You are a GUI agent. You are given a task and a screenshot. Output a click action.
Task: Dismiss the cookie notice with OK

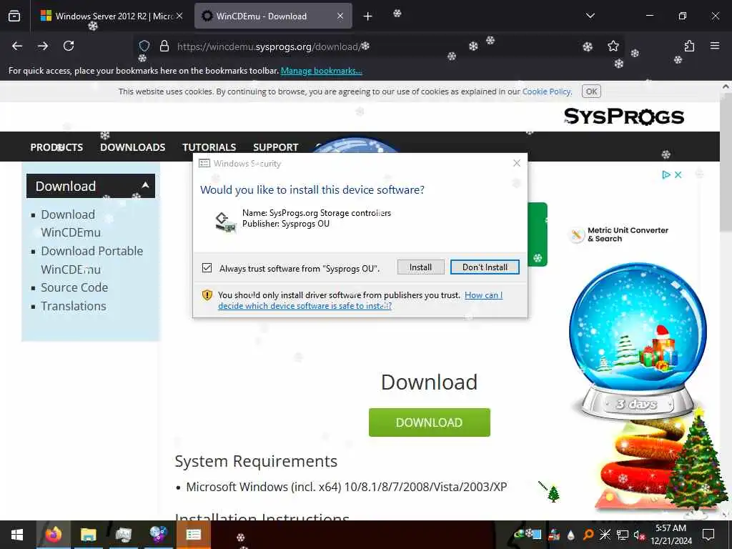591,91
